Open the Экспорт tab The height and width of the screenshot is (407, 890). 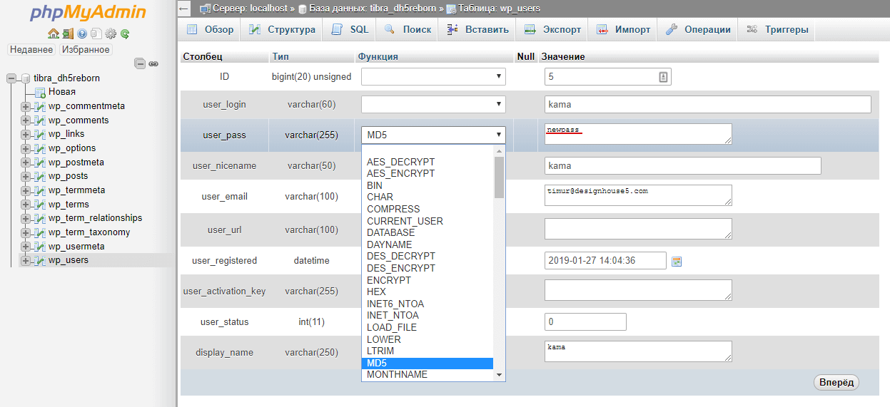[553, 30]
